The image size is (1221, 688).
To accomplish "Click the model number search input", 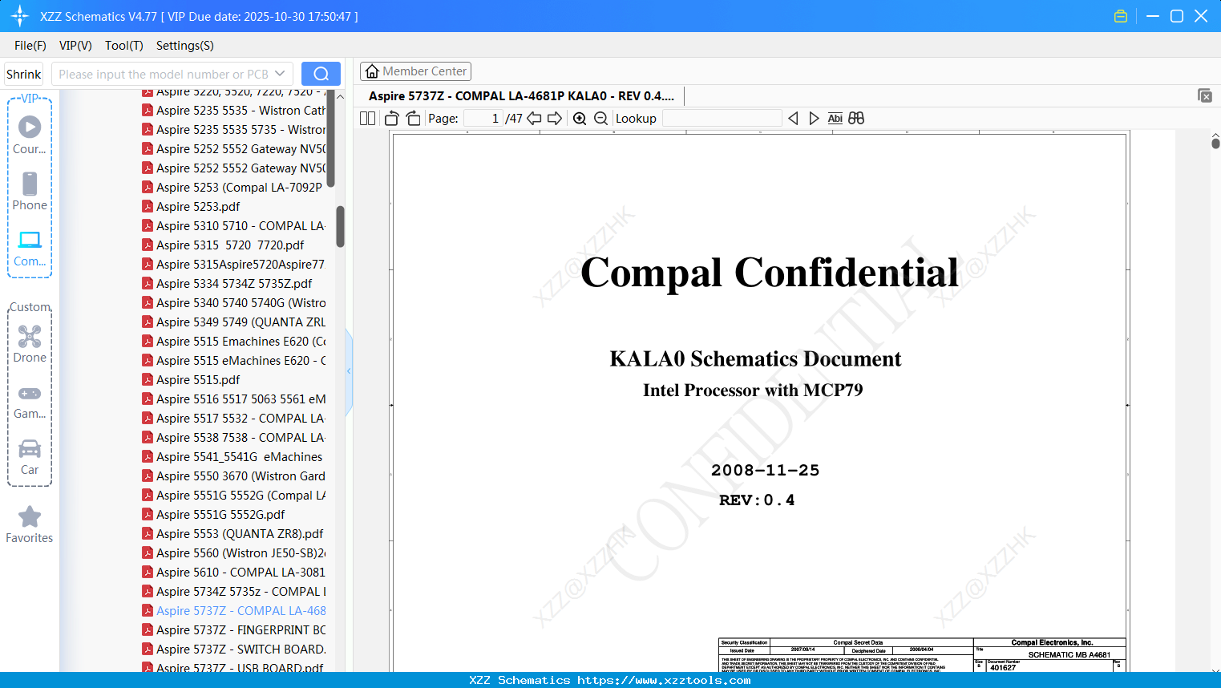I will (x=163, y=74).
